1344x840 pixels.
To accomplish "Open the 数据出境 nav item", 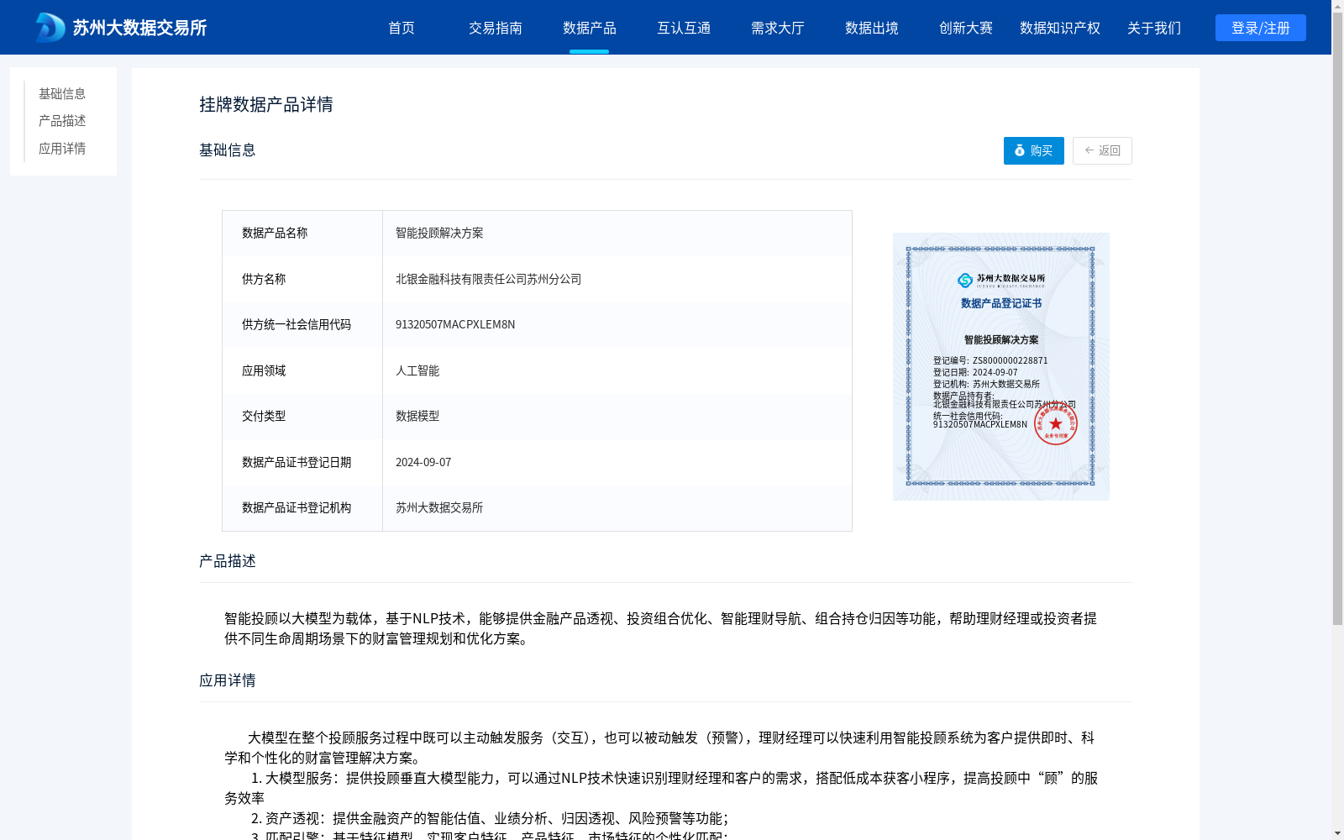I will (x=872, y=28).
